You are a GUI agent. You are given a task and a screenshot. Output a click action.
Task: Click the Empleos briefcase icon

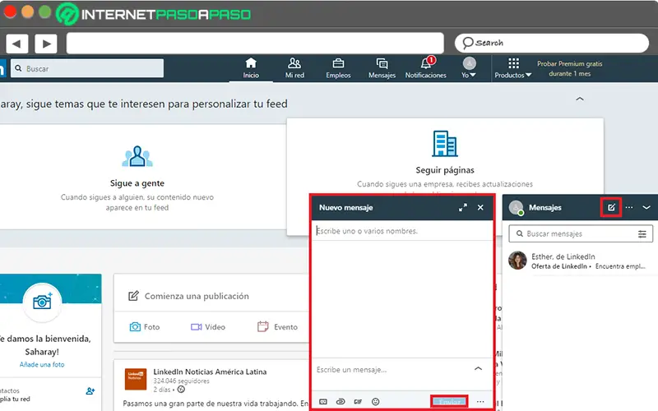pyautogui.click(x=338, y=63)
